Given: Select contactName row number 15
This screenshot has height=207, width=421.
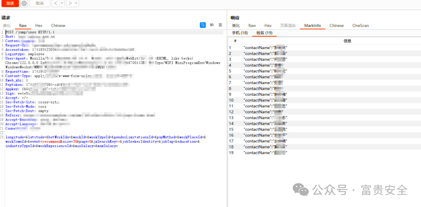Looking at the screenshot, I should tap(324, 129).
